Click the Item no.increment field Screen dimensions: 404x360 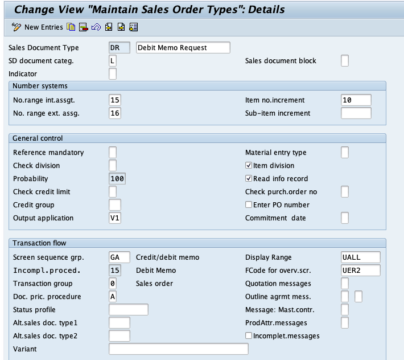click(x=356, y=100)
